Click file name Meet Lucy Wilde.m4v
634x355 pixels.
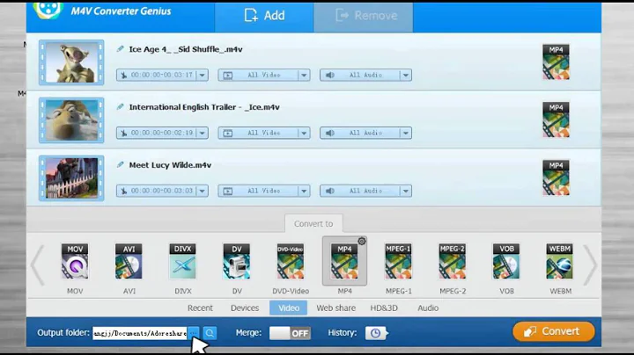point(170,165)
